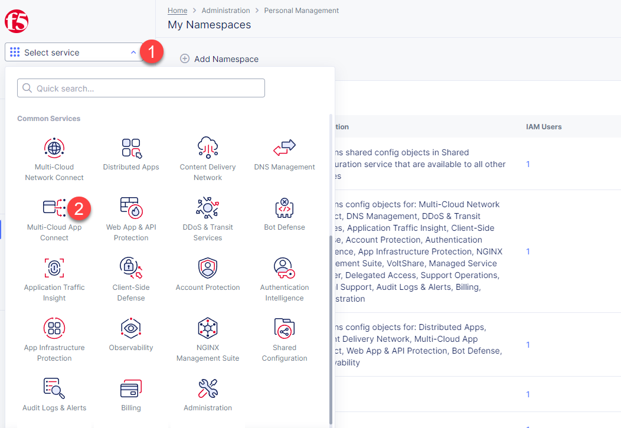
Task: Open Multi-Cloud App Connect service
Action: click(54, 220)
